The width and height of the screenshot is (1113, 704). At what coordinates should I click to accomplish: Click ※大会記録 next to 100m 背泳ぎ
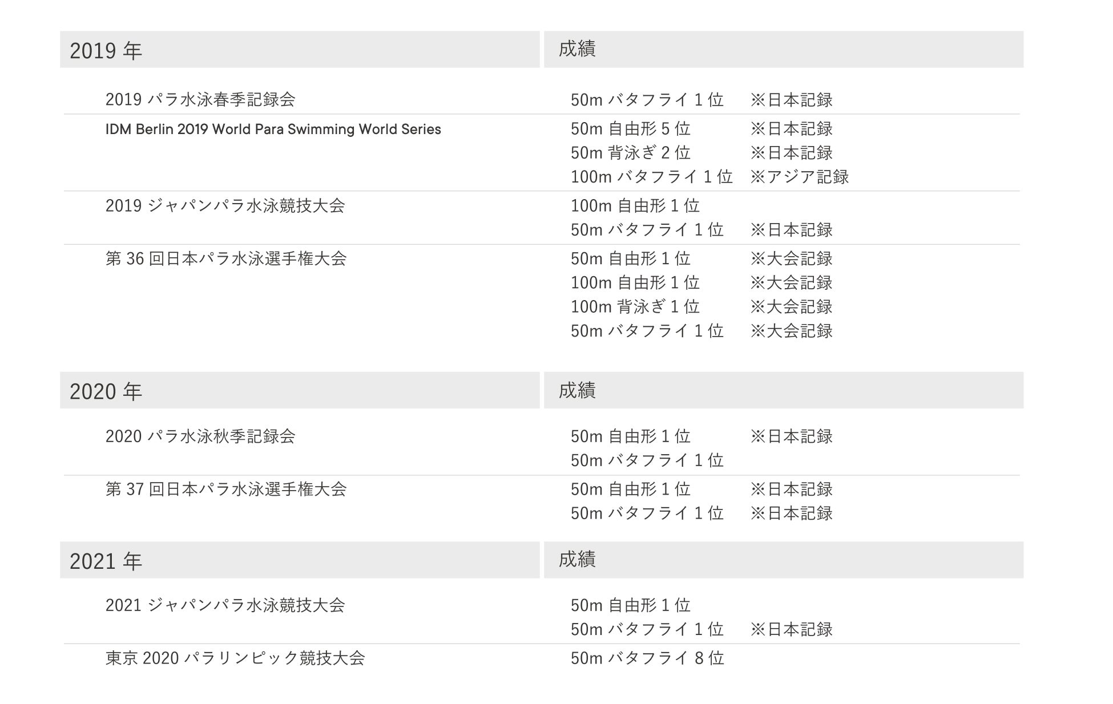[792, 307]
